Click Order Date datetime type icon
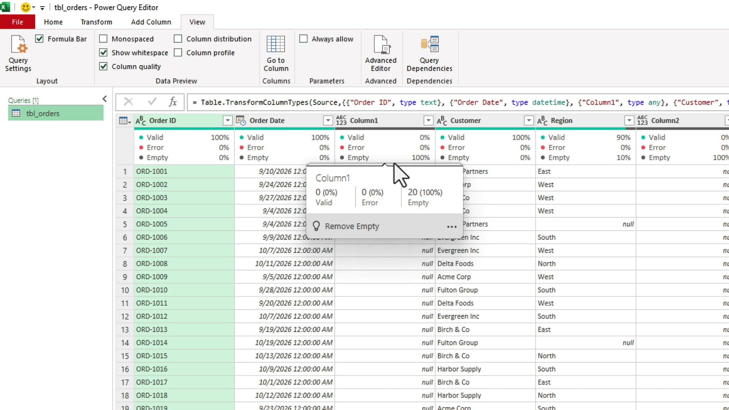The height and width of the screenshot is (410, 729). point(241,121)
